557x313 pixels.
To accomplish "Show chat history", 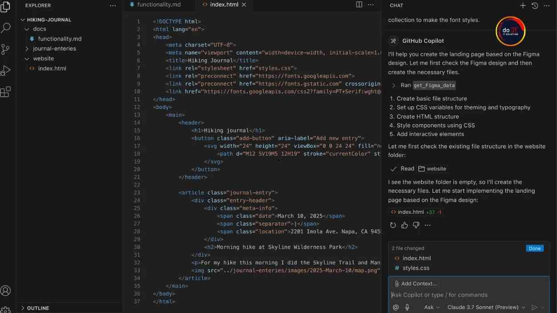I will coord(535,5).
